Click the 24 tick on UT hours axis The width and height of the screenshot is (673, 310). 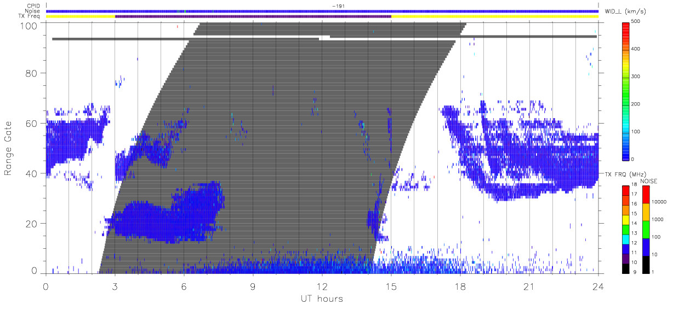[x=598, y=286]
